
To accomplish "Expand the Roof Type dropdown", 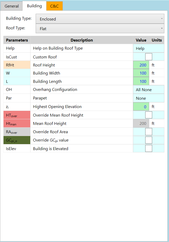I will (100, 28).
